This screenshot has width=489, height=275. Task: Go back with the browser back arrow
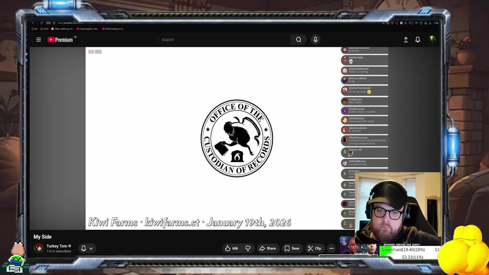(33, 23)
